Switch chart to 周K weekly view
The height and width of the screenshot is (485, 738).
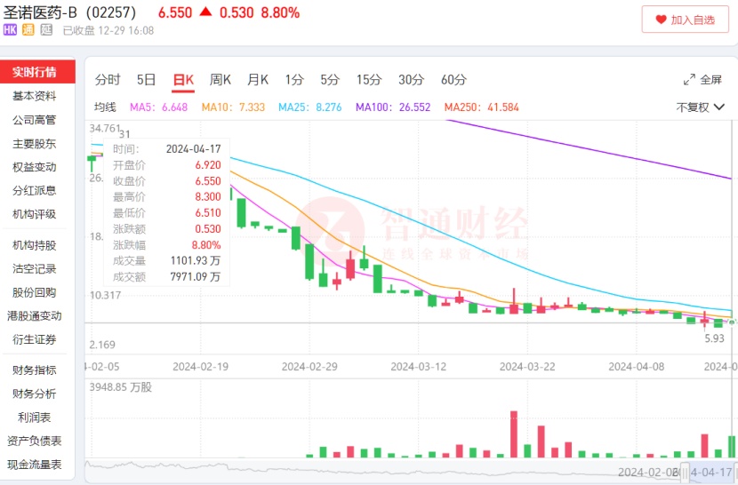click(x=220, y=80)
